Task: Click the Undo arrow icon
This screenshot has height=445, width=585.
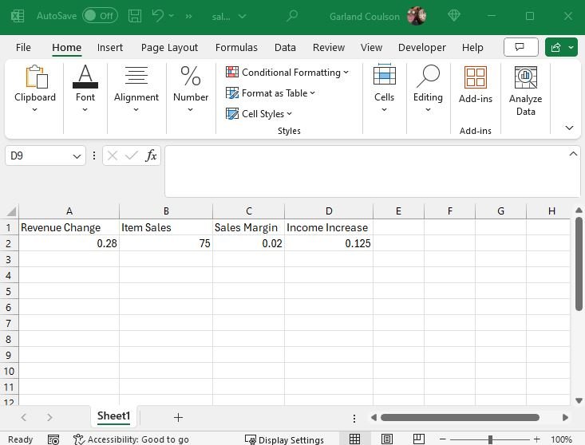Action: 158,16
